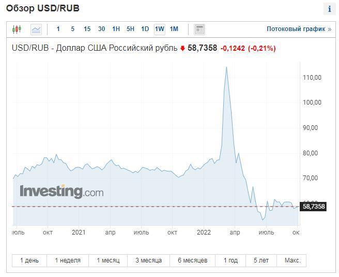Screen dimensions: 339x277
Task: Select 5 minute interval
Action: click(x=72, y=29)
